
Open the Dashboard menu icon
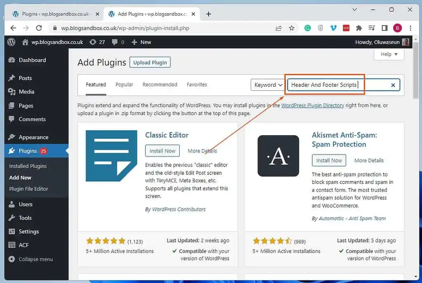click(12, 60)
